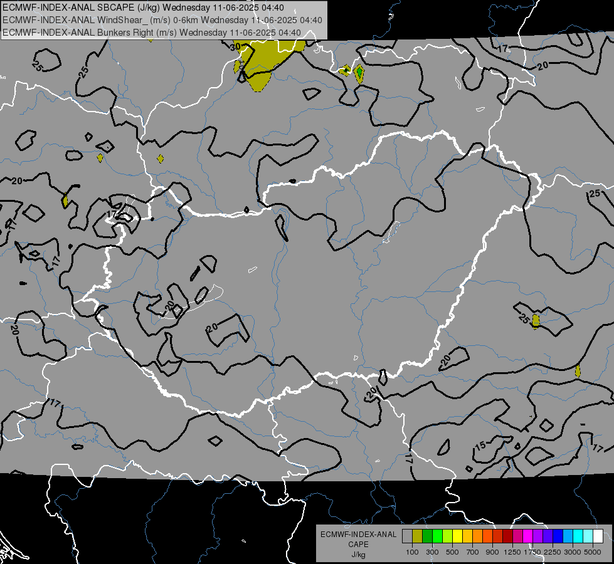Click the legend label 5000

point(593,552)
